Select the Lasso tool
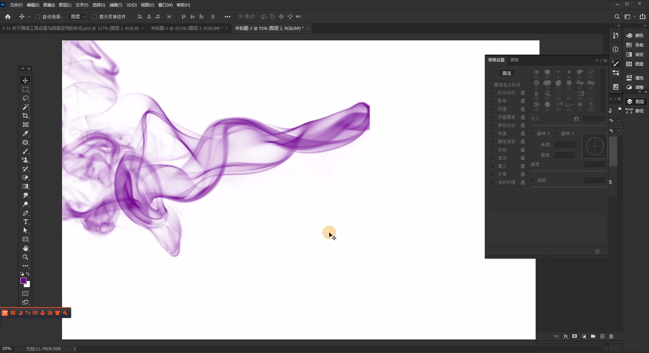 pyautogui.click(x=25, y=98)
